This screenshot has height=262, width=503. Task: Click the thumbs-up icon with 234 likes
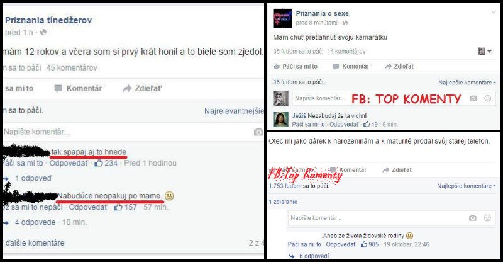(99, 163)
